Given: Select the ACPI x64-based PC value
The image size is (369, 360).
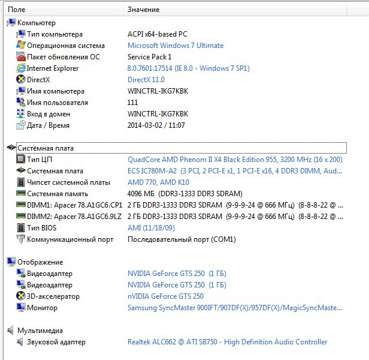Looking at the screenshot, I should point(158,34).
